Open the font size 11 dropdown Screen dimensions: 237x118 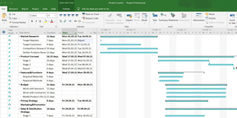tap(55, 16)
